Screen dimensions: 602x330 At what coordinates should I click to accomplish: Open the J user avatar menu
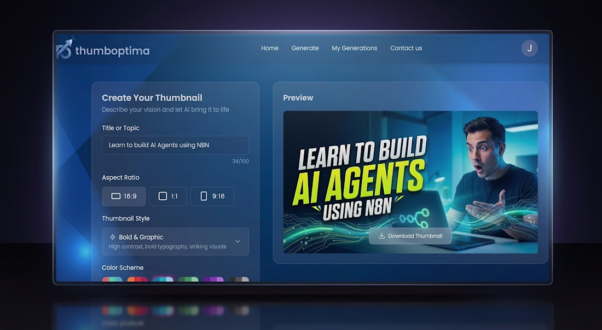(529, 48)
